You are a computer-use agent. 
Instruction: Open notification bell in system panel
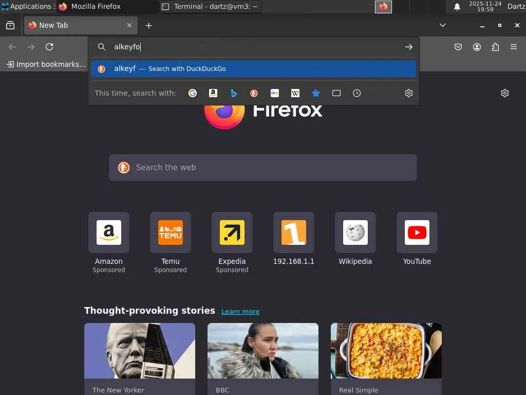[457, 6]
